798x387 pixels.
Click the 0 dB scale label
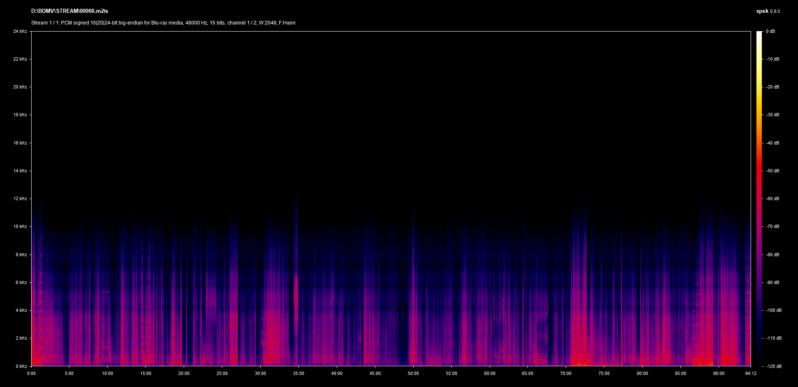point(770,31)
